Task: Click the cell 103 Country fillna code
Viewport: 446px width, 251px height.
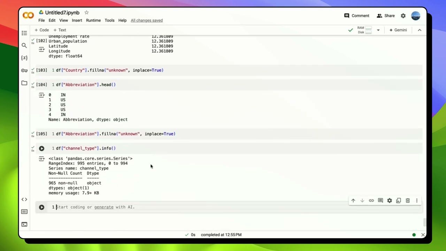Action: pos(110,70)
